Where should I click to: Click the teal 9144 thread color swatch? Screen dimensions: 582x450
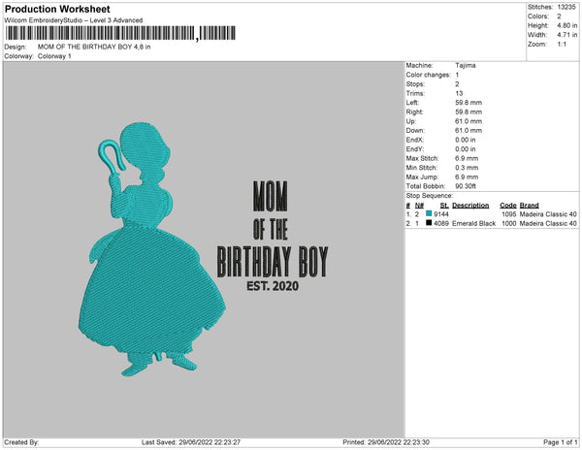[x=429, y=213]
